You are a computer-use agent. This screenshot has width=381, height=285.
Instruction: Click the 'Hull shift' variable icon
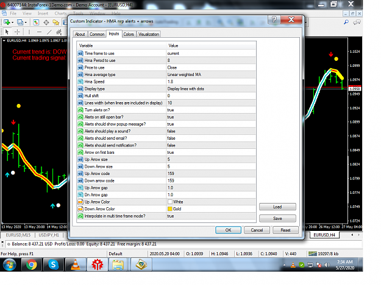80,95
